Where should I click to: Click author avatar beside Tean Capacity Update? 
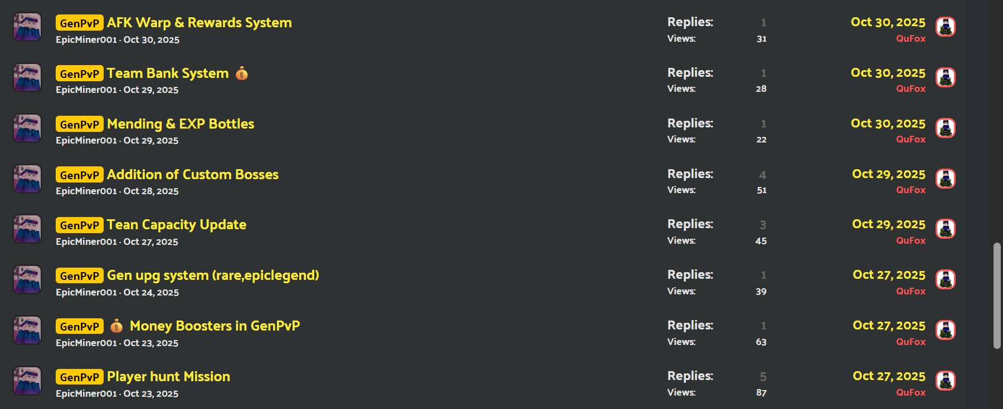pyautogui.click(x=27, y=229)
